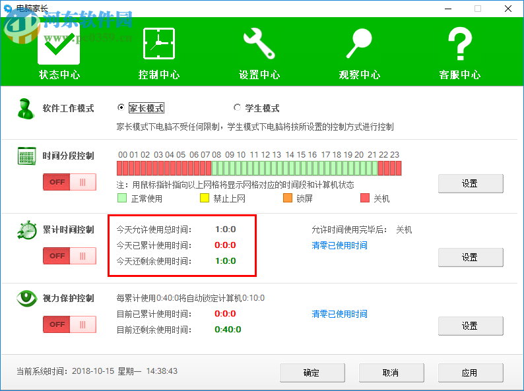Click 目前已累计使用时间 red value 0:0:0
The height and width of the screenshot is (391, 524).
point(225,314)
